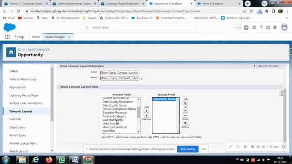Click the Stop sharing button
292x164 pixels.
coord(188,149)
